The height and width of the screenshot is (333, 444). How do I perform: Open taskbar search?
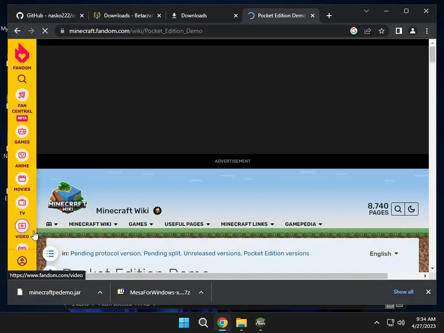point(203,322)
